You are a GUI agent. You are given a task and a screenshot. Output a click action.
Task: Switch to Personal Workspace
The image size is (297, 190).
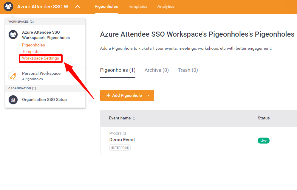point(41,74)
